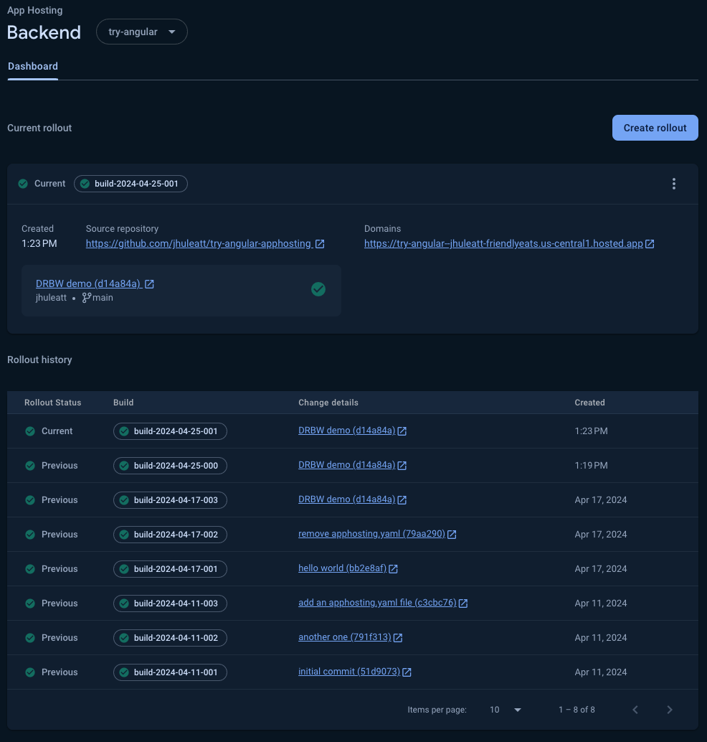Click external link icon in build-2024-04-25-001 row
This screenshot has width=707, height=742.
[x=402, y=431]
